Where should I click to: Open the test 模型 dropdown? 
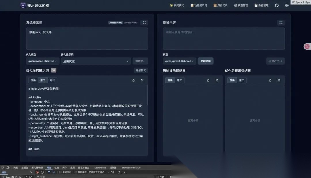pyautogui.click(x=179, y=61)
